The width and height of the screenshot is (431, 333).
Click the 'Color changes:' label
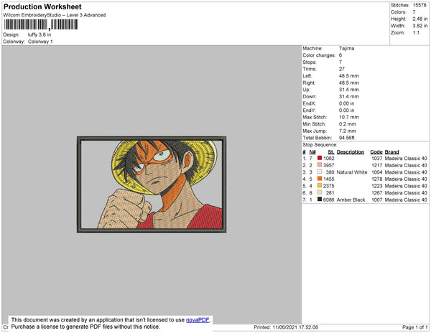(319, 55)
